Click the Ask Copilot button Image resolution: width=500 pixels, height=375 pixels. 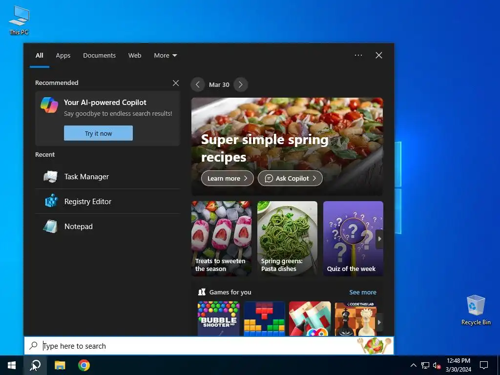pos(290,178)
